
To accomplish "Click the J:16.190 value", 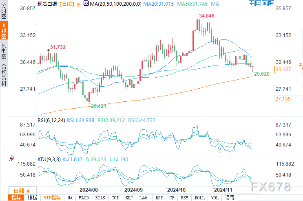I will coord(119,159).
